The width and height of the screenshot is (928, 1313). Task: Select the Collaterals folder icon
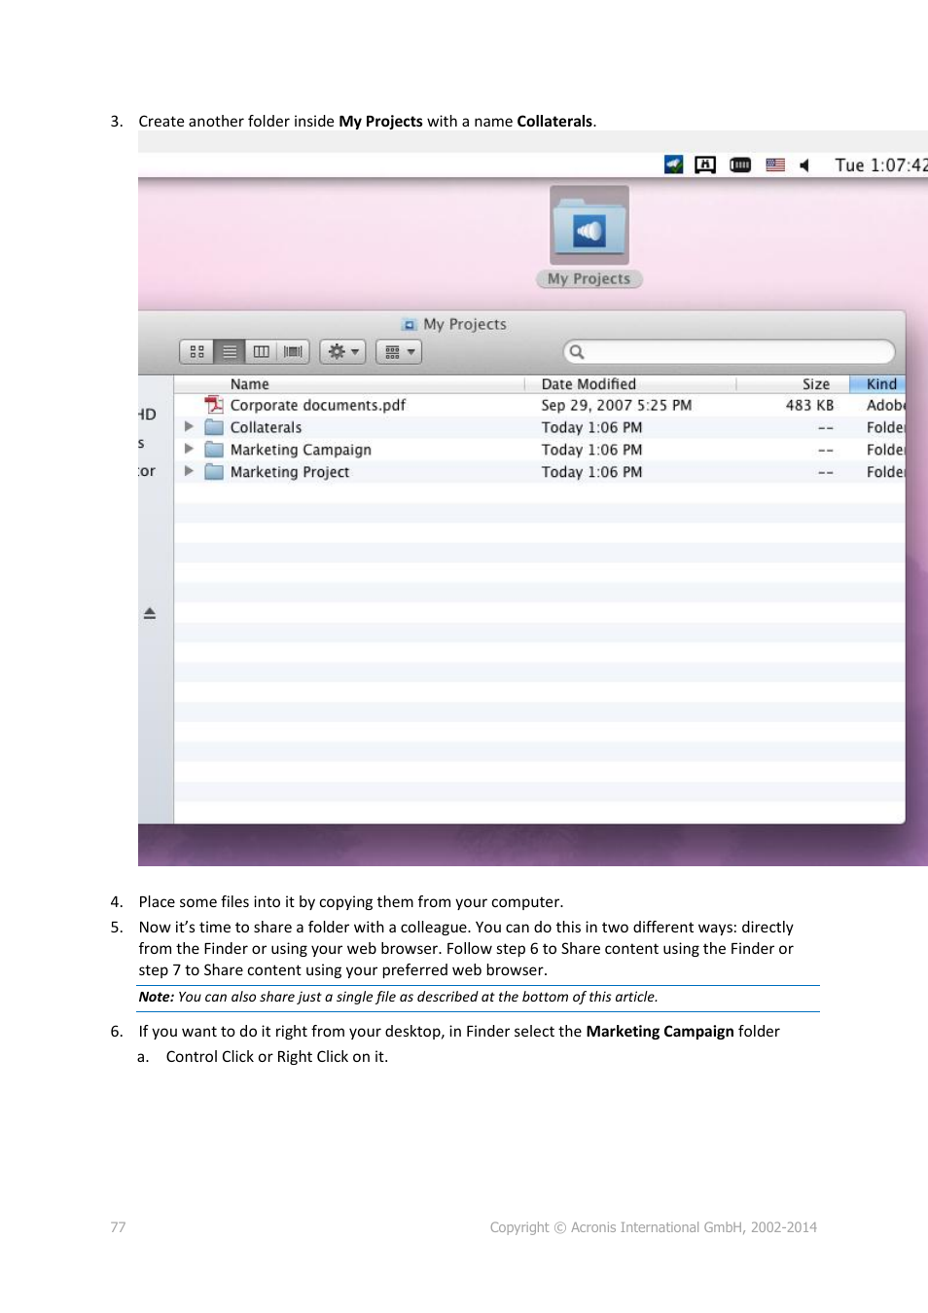coord(214,427)
